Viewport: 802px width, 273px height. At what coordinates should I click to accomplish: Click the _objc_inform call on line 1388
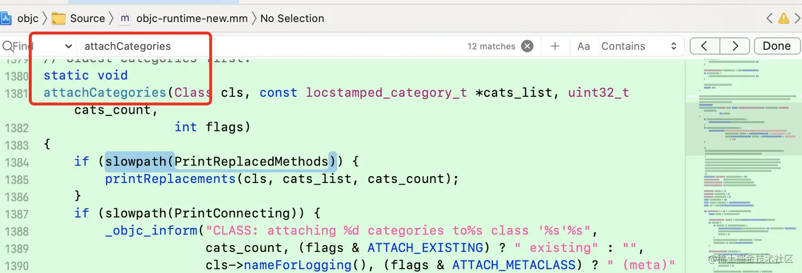pos(151,231)
